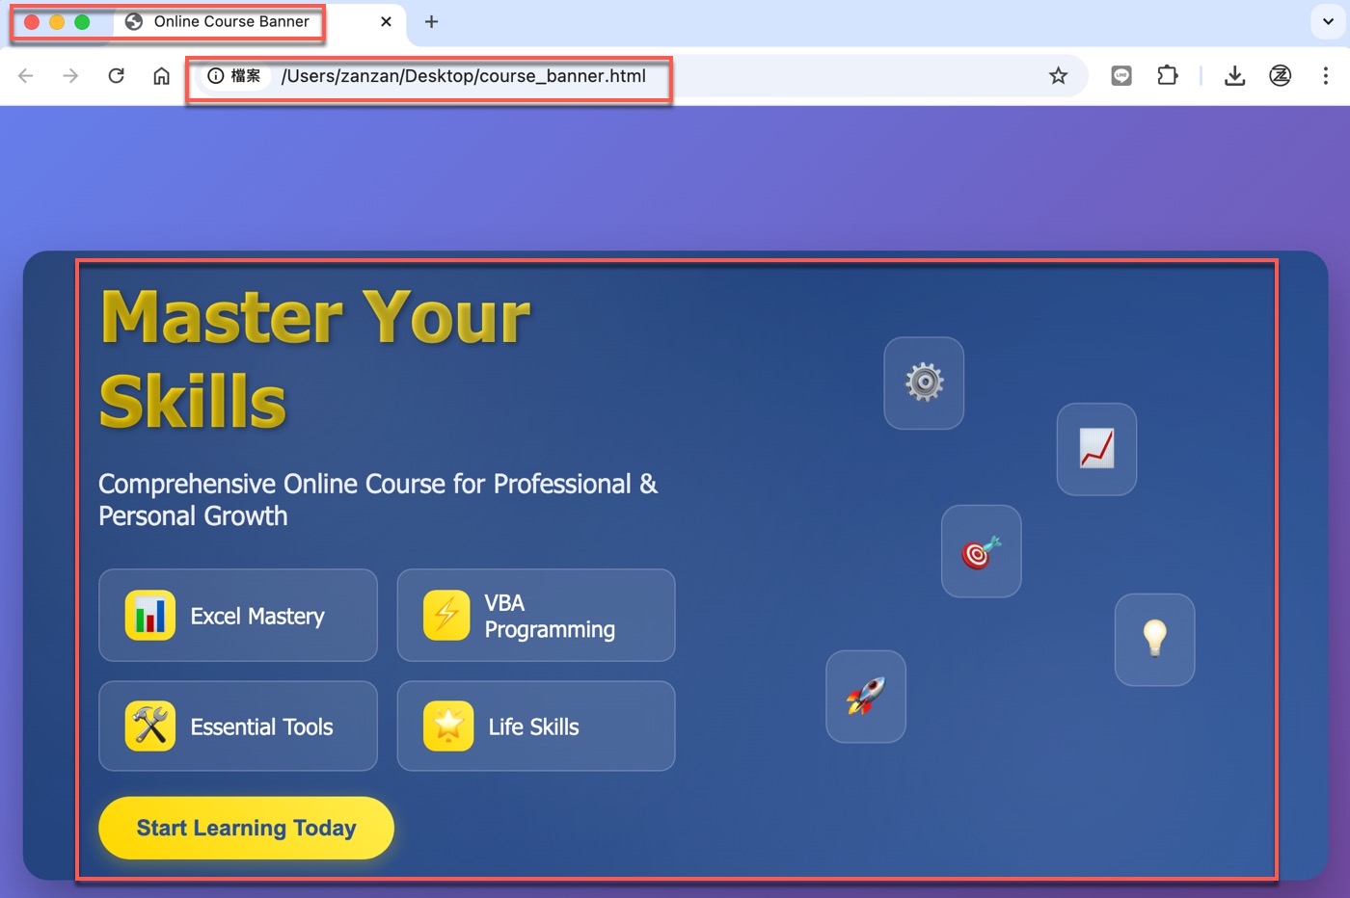Image resolution: width=1350 pixels, height=898 pixels.
Task: Click the light bulb icon tile
Action: (x=1154, y=640)
